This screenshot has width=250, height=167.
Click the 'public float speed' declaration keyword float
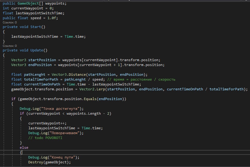pos(23,18)
